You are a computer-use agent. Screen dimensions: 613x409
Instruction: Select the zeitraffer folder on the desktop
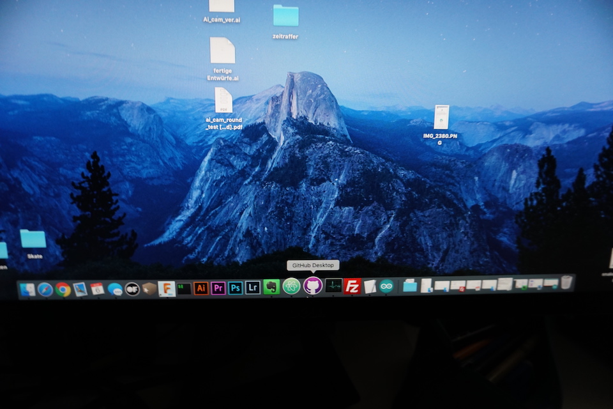point(285,16)
